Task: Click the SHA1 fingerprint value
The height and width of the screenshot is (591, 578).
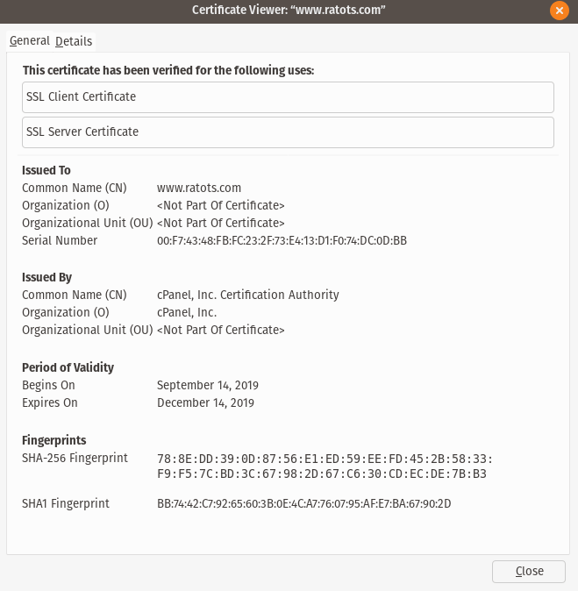Action: pyautogui.click(x=303, y=503)
